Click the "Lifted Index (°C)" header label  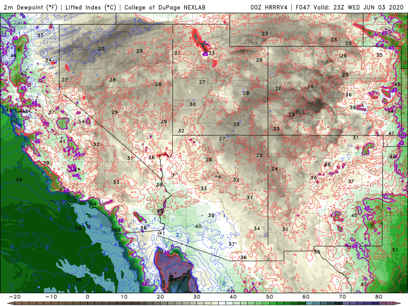[91, 7]
